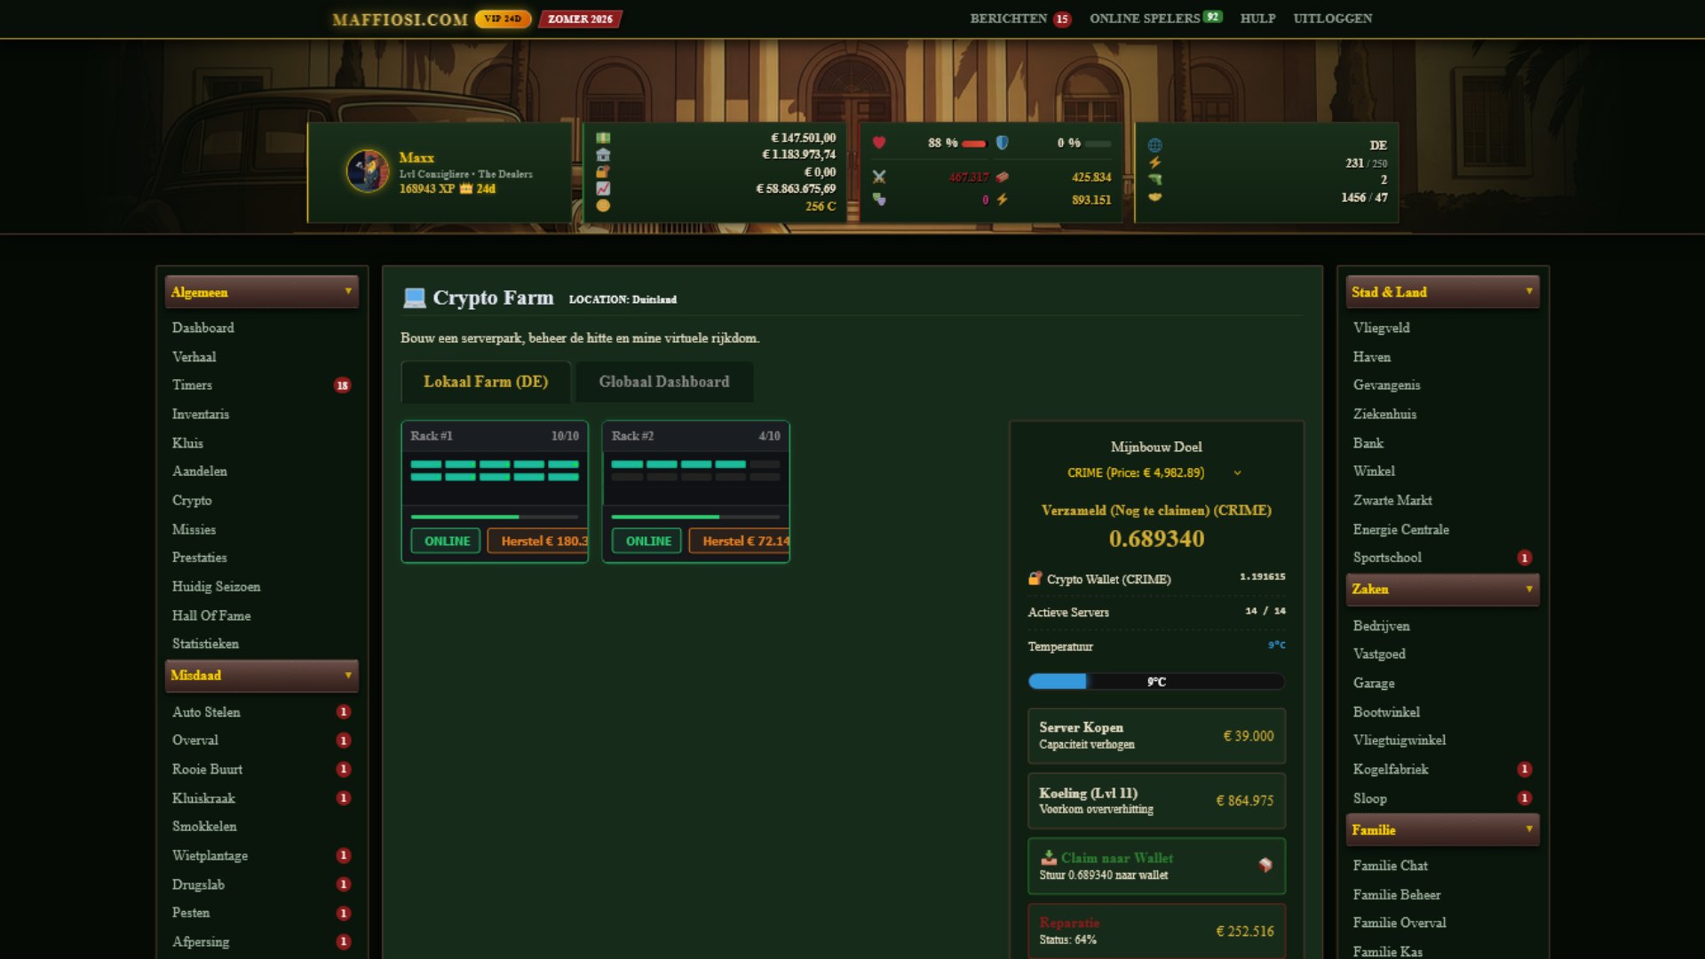The width and height of the screenshot is (1705, 959).
Task: Click the gold coin icon beside 256 C
Action: coord(603,205)
